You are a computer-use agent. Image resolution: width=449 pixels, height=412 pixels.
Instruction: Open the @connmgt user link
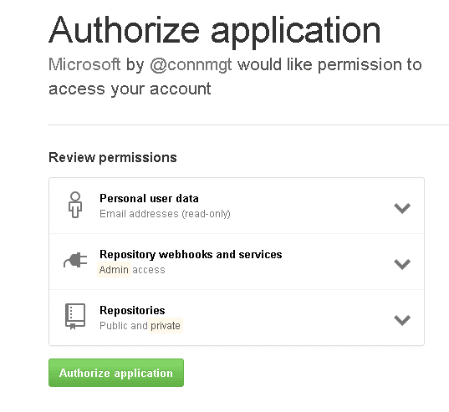[191, 65]
